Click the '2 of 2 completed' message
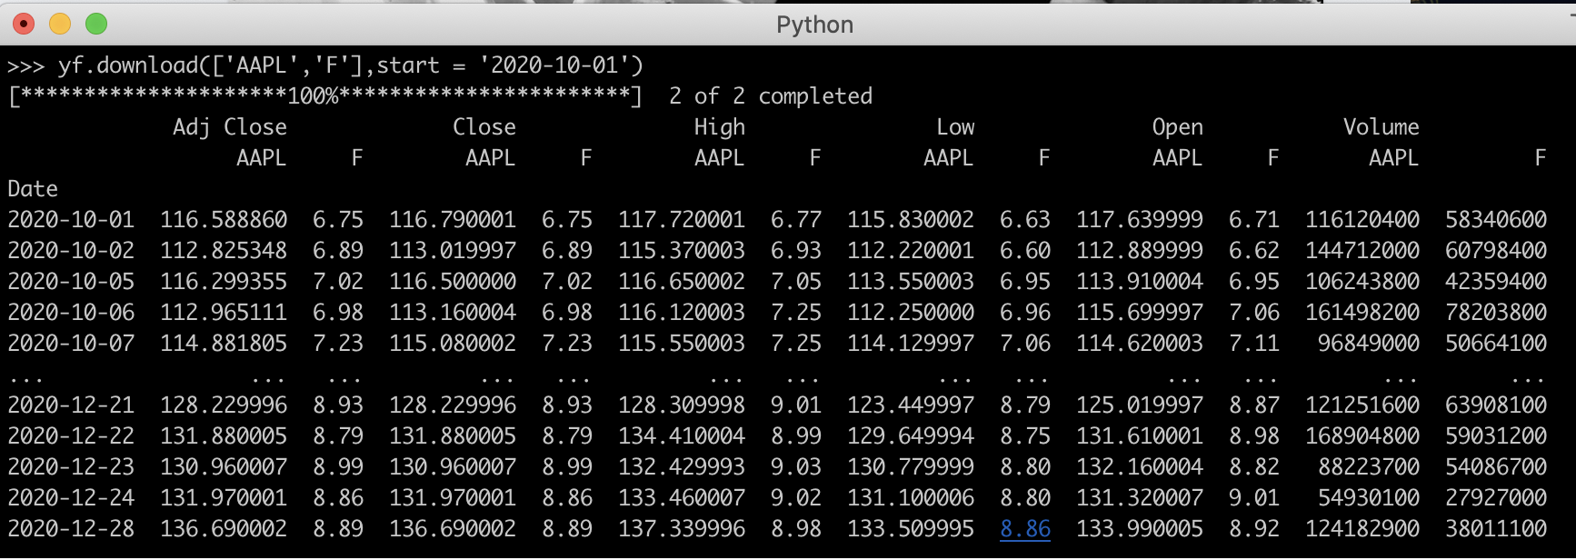The width and height of the screenshot is (1576, 560). (x=771, y=96)
